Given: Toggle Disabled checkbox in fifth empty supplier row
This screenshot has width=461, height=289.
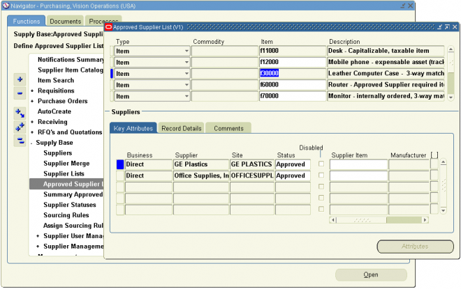Looking at the screenshot, I should click(321, 209).
